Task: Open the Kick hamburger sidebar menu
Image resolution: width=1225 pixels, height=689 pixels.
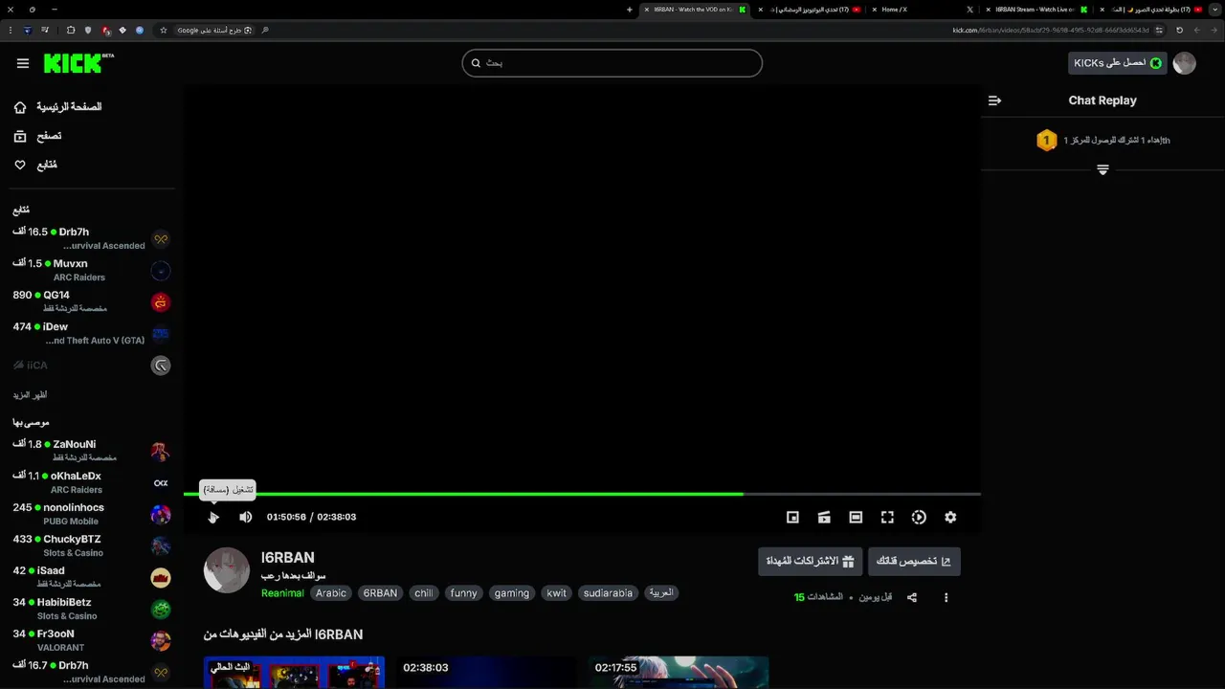Action: [x=23, y=63]
